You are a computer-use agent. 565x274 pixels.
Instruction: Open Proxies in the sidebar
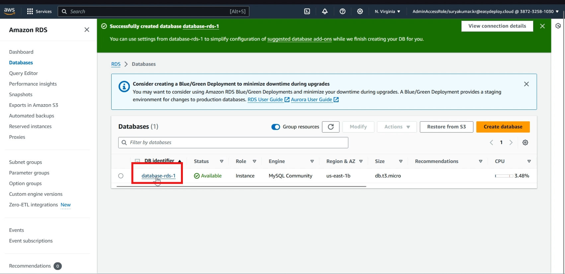click(17, 137)
